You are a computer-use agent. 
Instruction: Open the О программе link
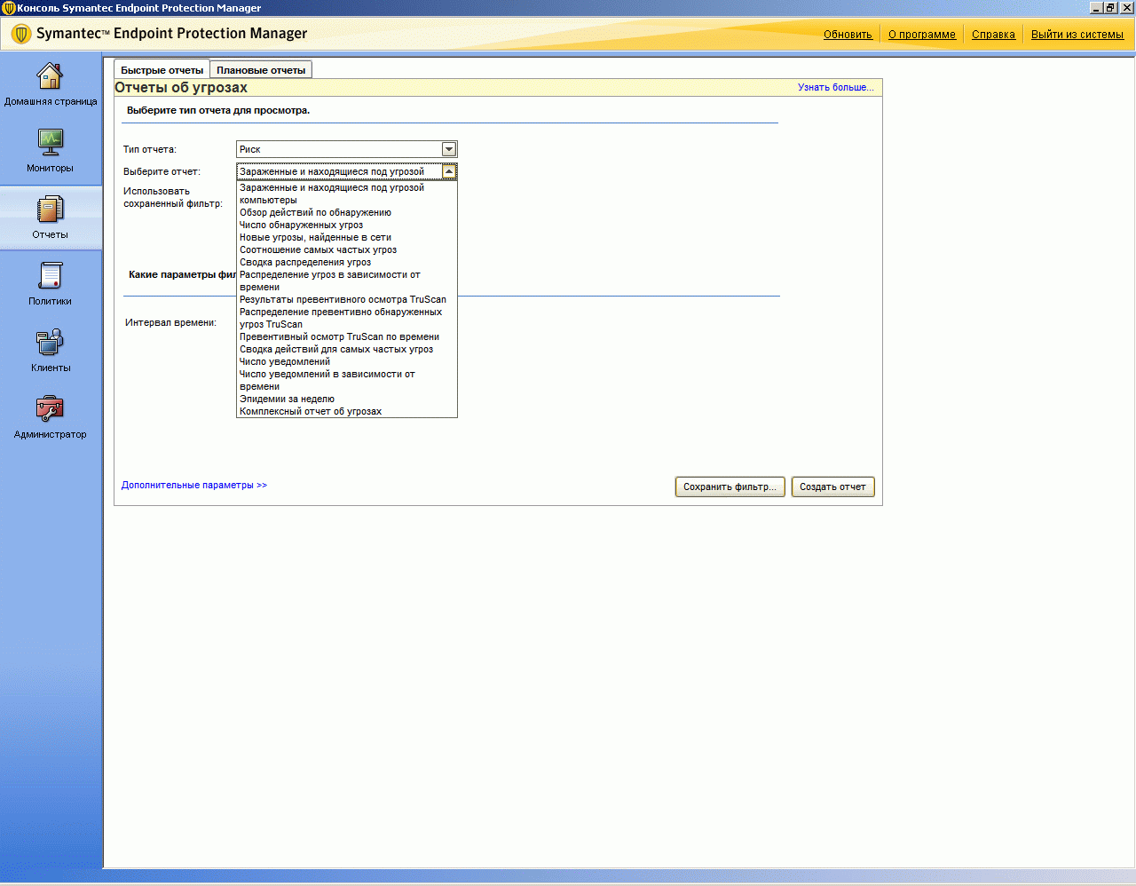click(922, 35)
